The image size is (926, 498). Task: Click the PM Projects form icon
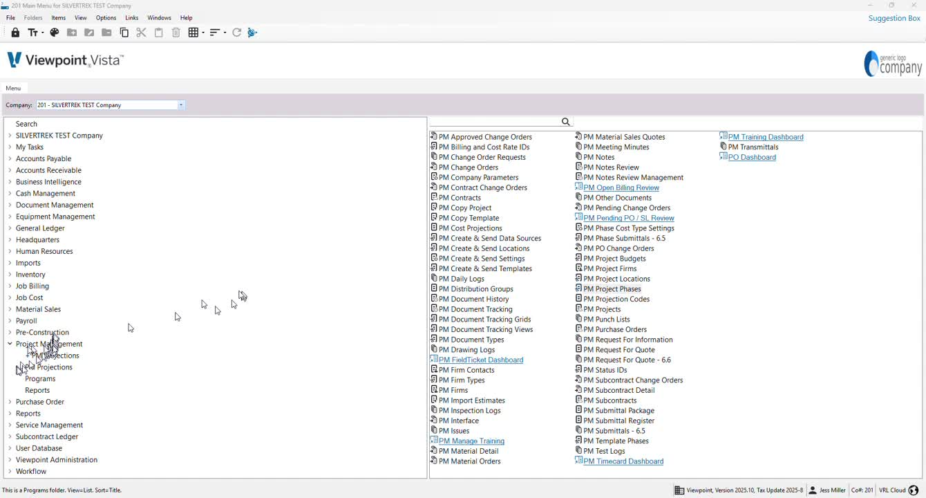[x=579, y=308]
